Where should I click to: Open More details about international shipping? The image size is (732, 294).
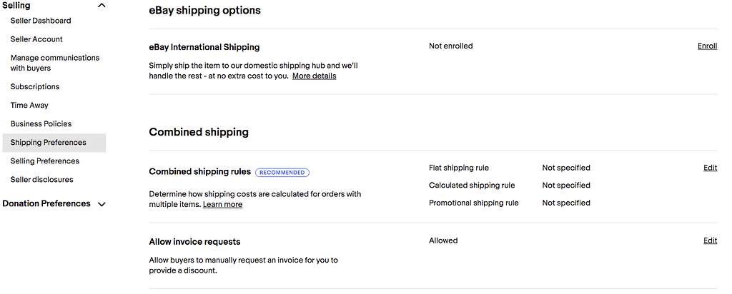click(314, 76)
